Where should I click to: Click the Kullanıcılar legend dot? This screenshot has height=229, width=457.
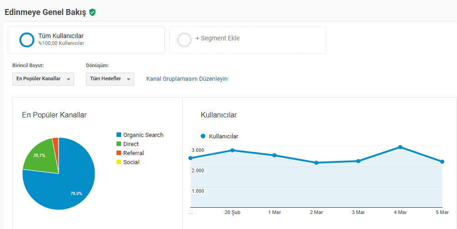point(203,136)
